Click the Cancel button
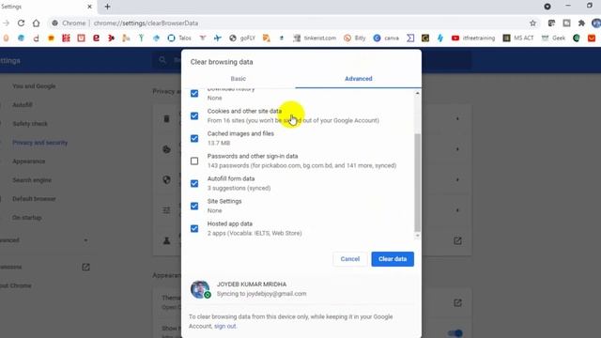This screenshot has height=338, width=601. coord(350,259)
